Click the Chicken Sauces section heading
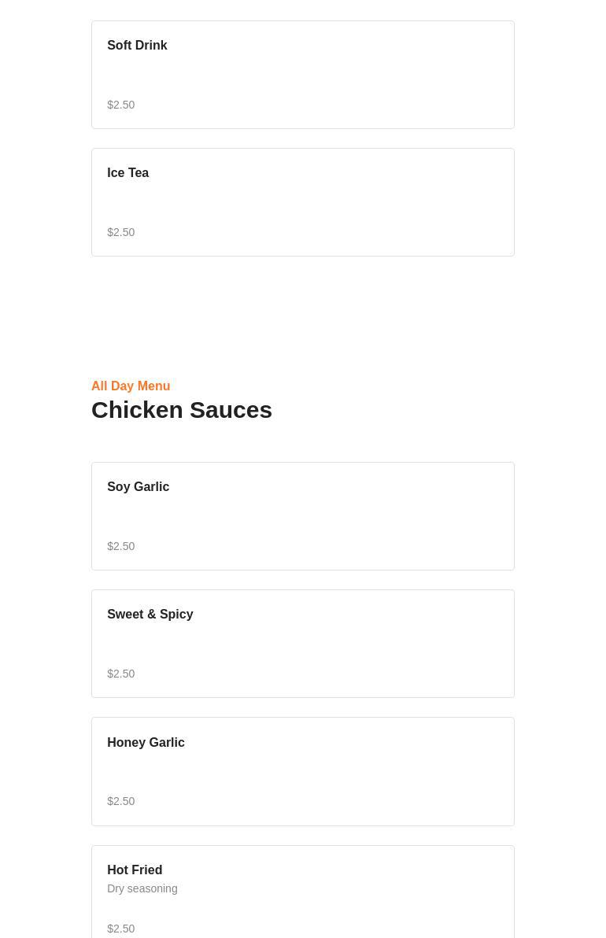606x938 pixels. coord(182,410)
